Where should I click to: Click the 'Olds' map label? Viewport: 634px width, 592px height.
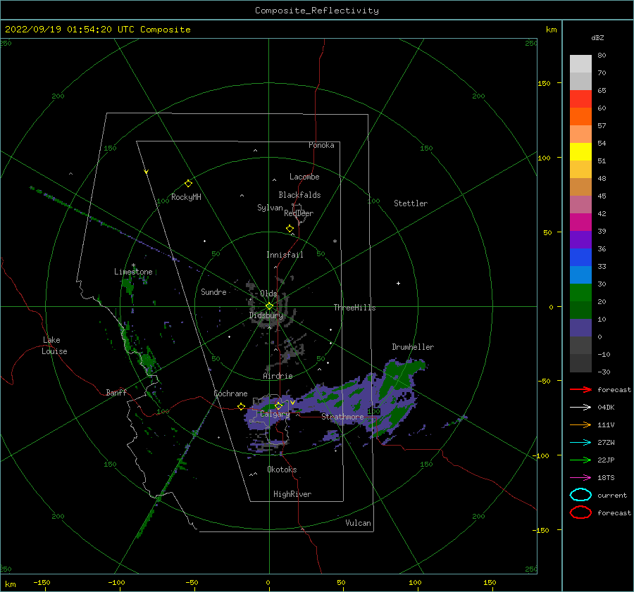[x=268, y=294]
